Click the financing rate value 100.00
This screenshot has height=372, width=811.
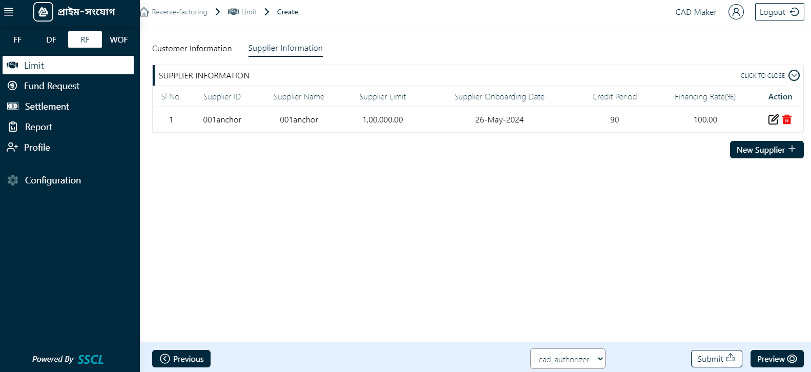pos(705,119)
